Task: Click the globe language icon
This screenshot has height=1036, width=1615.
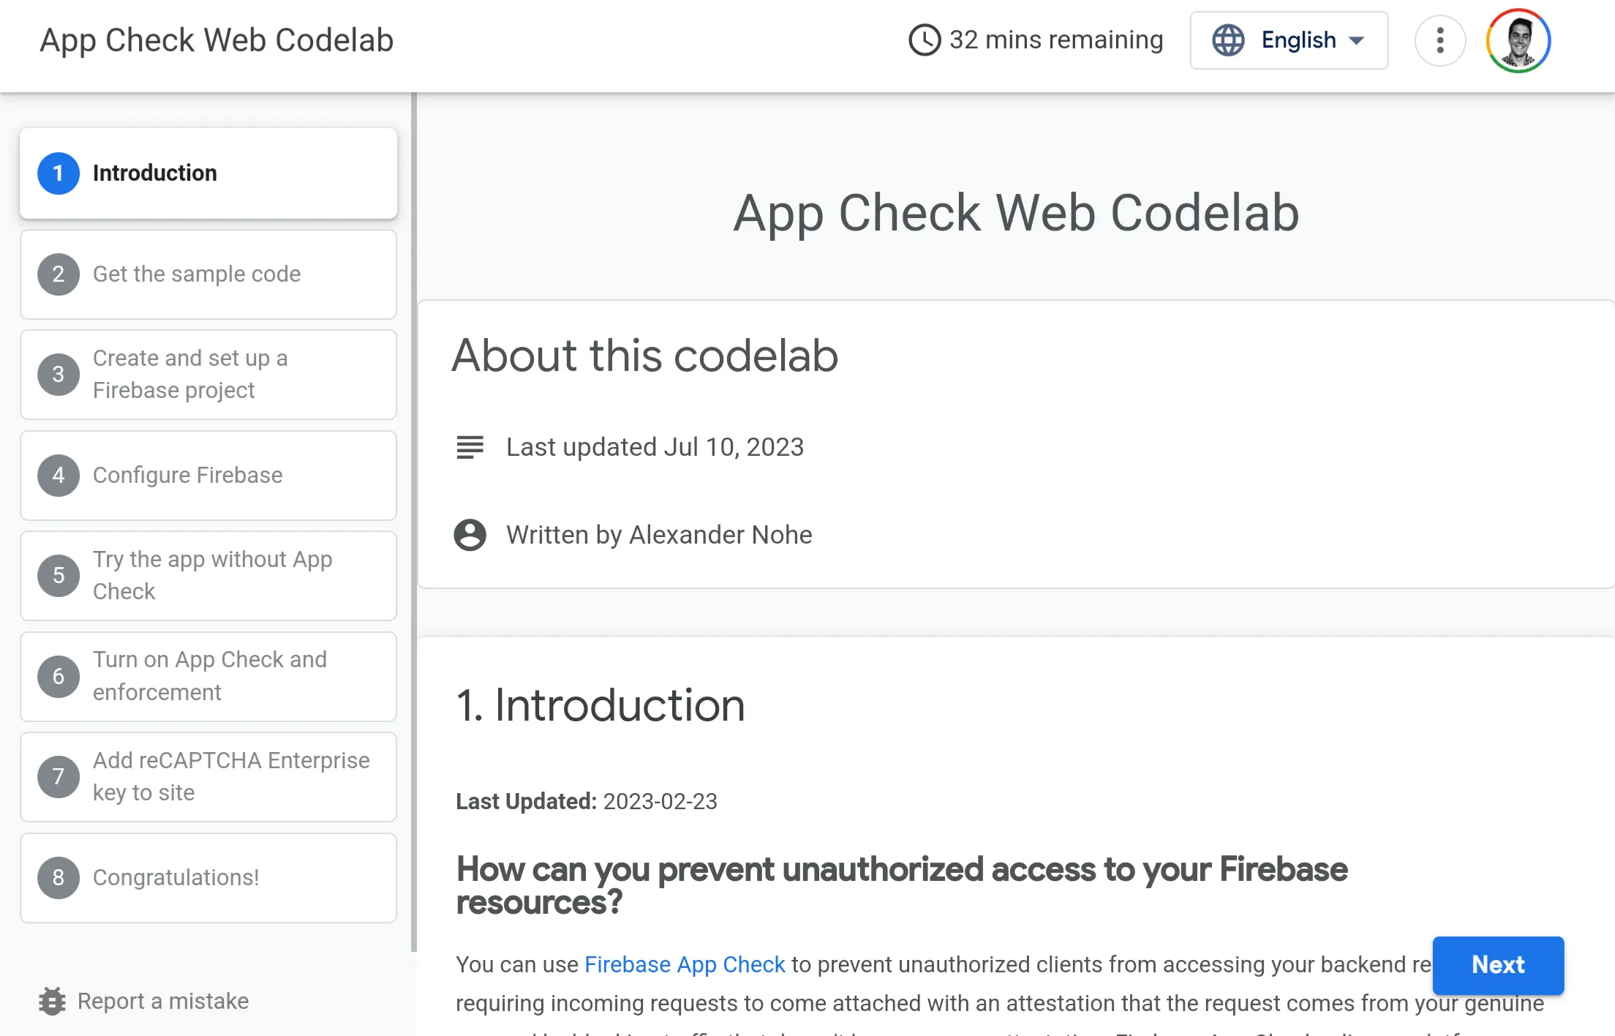Action: 1228,40
